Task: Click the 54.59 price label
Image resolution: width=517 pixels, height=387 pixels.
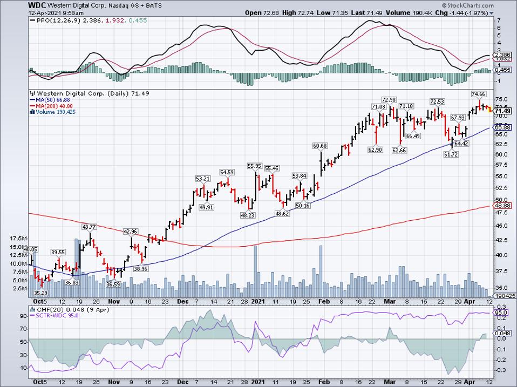Action: (x=228, y=172)
